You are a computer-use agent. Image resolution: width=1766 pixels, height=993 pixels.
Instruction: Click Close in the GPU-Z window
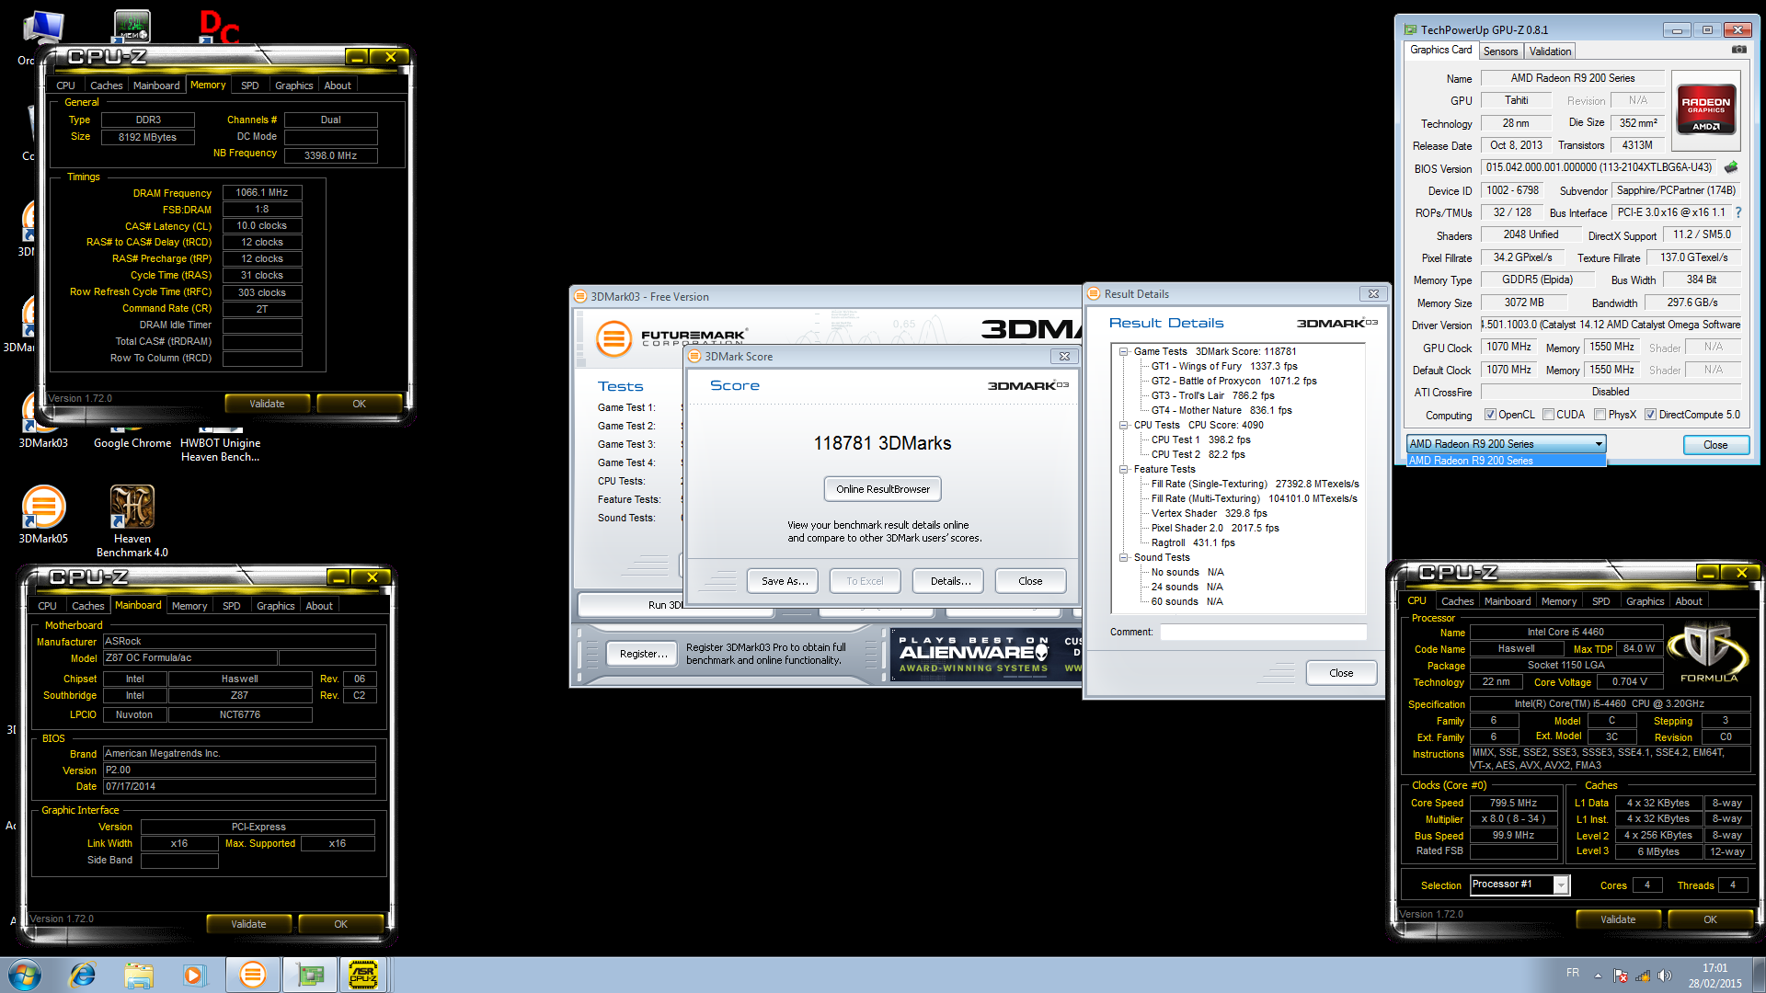click(x=1714, y=445)
